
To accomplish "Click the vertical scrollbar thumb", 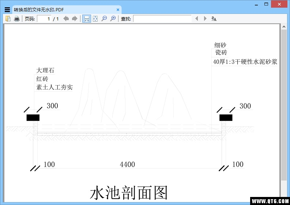I will click(284, 105).
